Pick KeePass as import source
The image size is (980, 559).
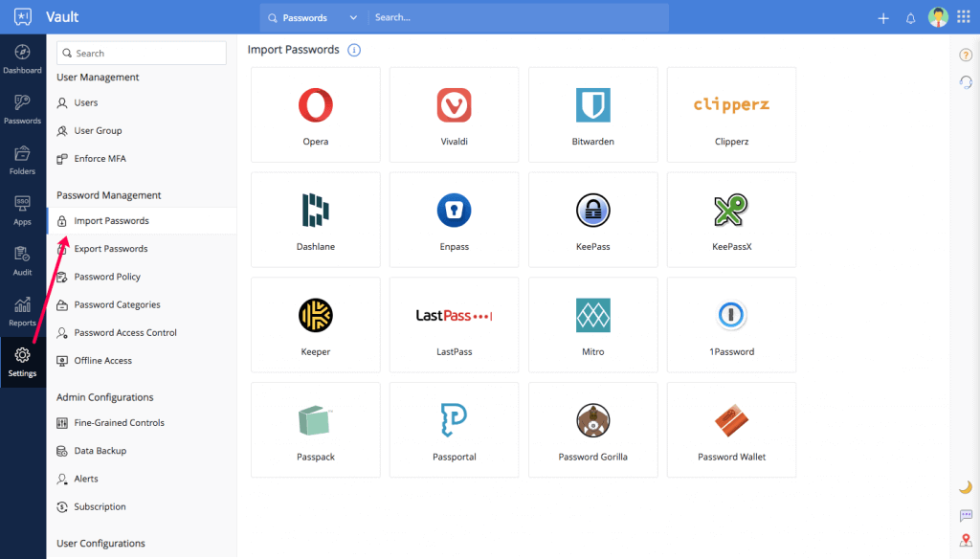click(593, 219)
